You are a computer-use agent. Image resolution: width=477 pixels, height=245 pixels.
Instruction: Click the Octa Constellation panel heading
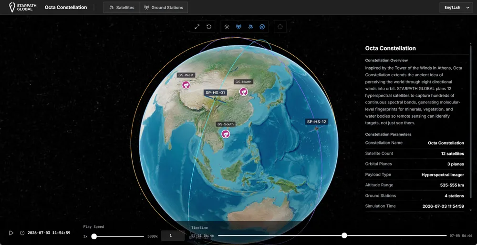[x=390, y=48]
